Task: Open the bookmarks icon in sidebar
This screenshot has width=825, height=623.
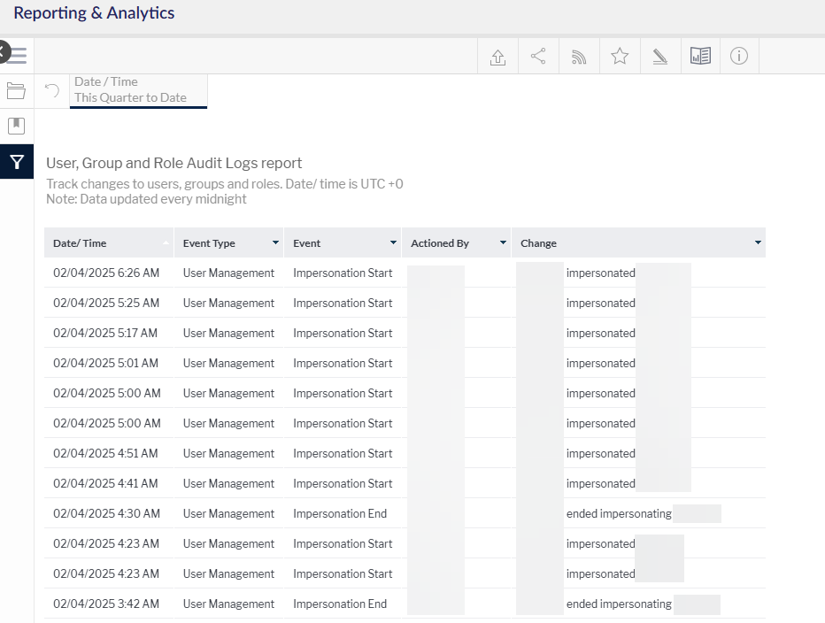Action: (x=16, y=126)
